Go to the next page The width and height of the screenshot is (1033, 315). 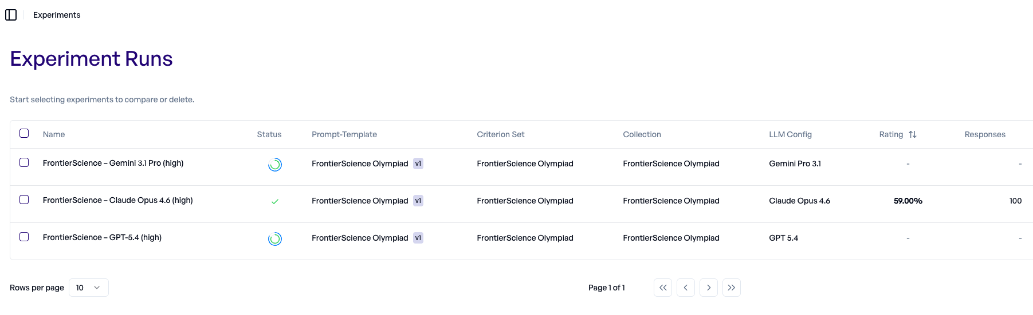click(709, 288)
